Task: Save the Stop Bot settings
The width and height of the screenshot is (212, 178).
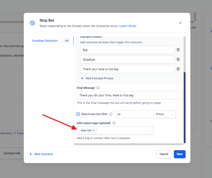Action: [179, 154]
